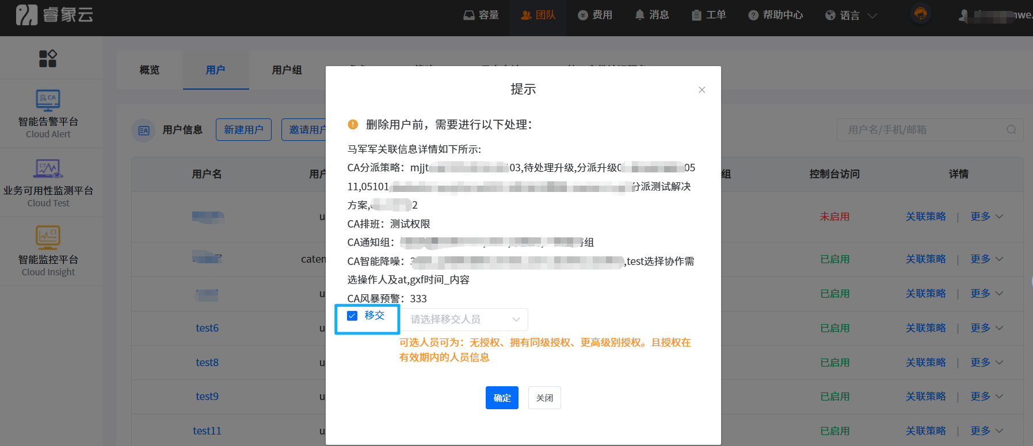Click the 睿象云 logo
The height and width of the screenshot is (446, 1033).
55,15
